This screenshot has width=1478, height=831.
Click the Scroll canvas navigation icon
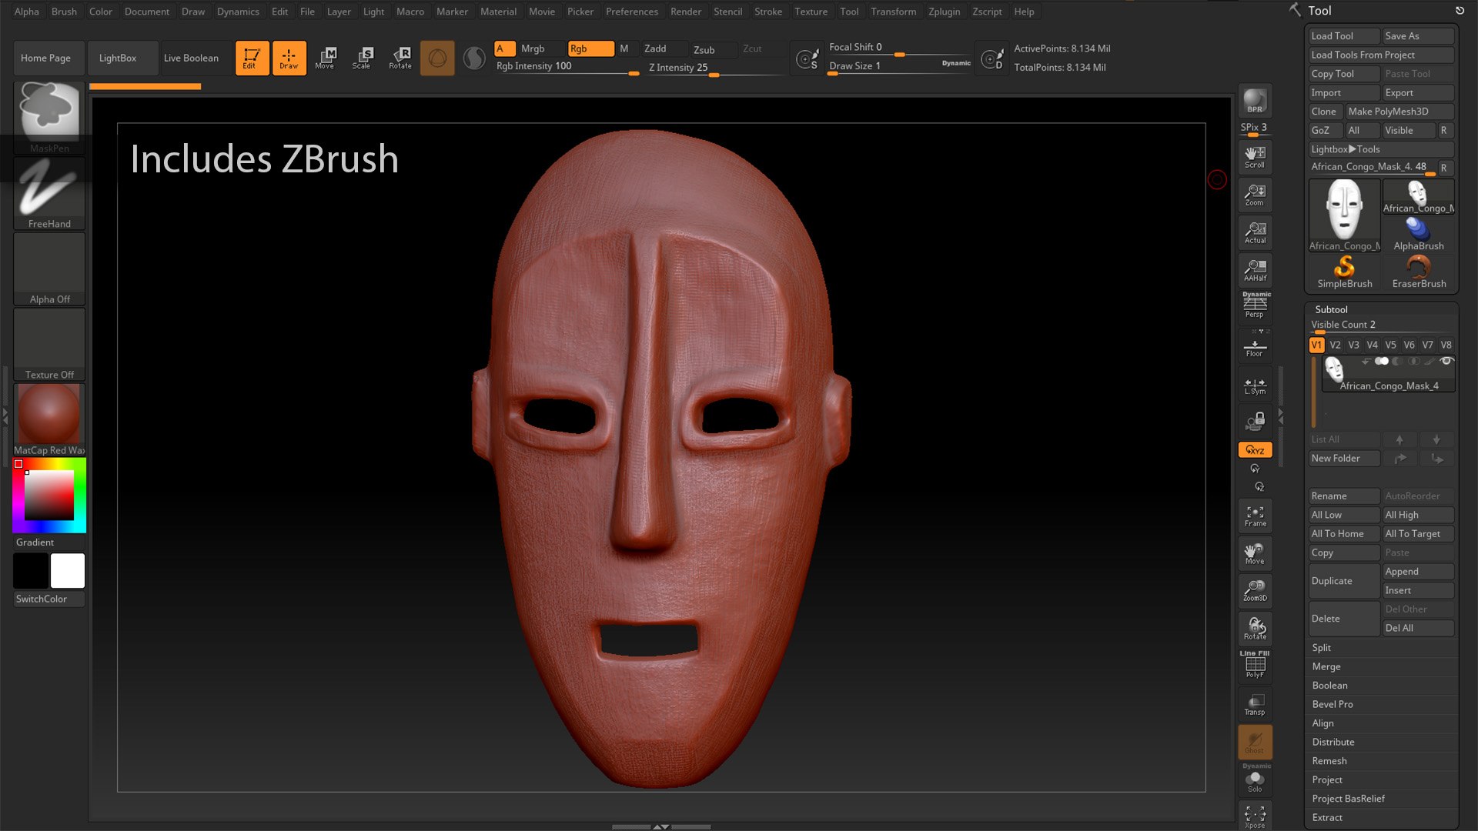coord(1255,157)
